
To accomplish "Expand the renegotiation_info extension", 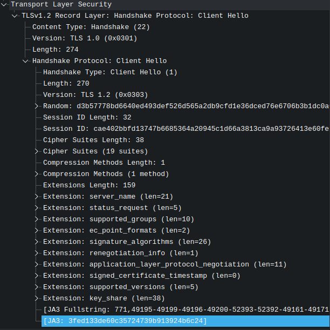I will 36,253.
